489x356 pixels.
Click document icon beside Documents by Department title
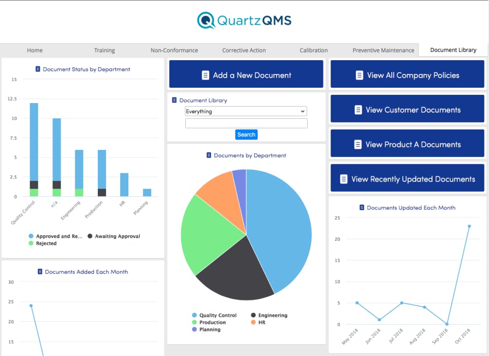tap(209, 155)
